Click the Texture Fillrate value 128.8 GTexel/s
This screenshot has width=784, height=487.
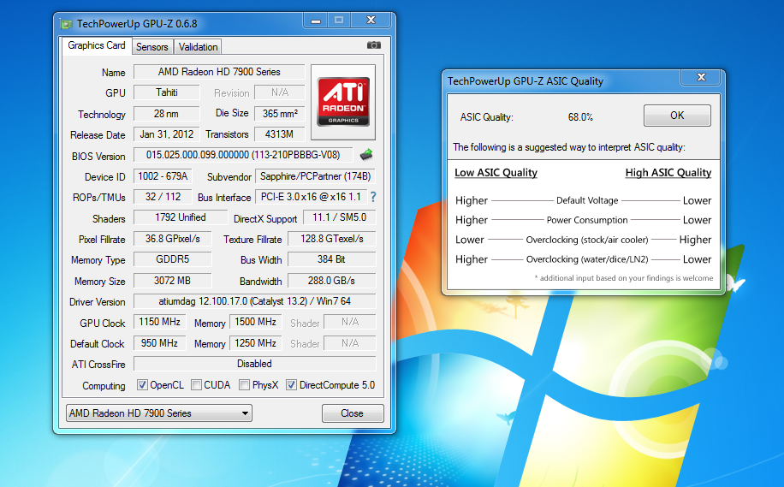332,239
